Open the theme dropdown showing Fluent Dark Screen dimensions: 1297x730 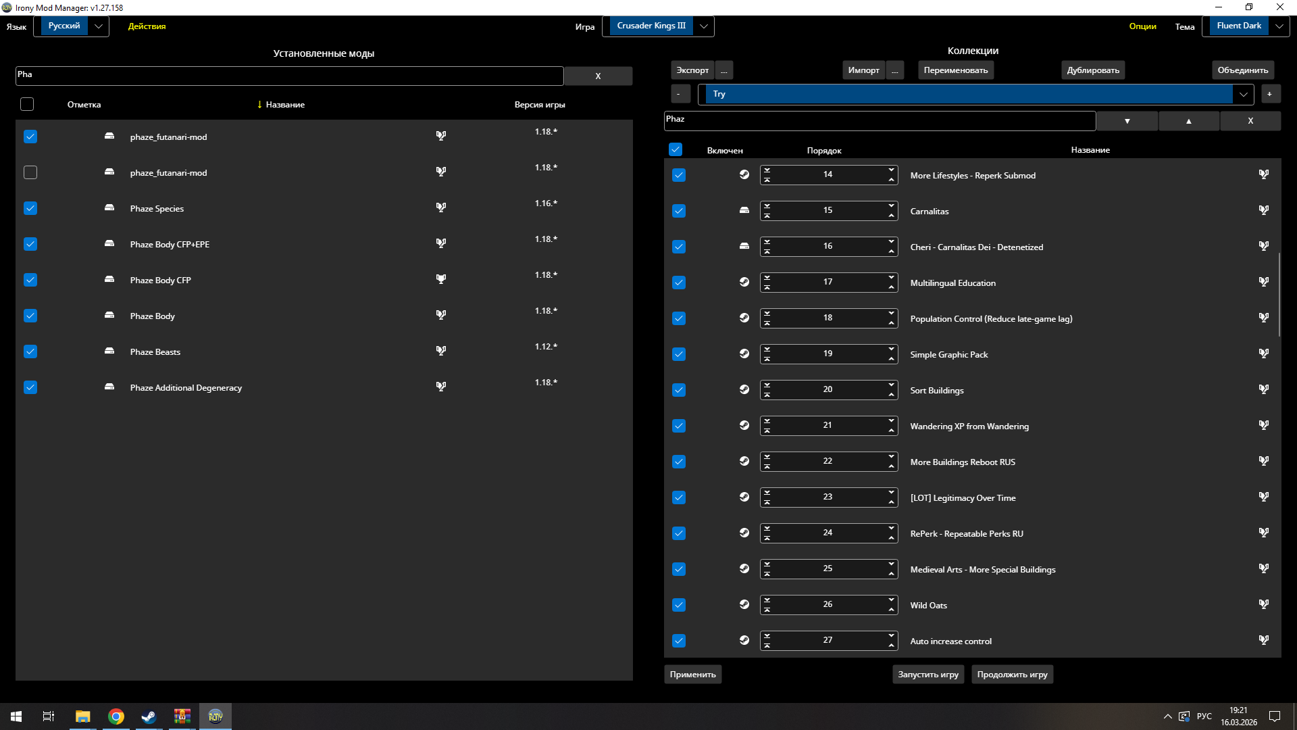pos(1246,26)
